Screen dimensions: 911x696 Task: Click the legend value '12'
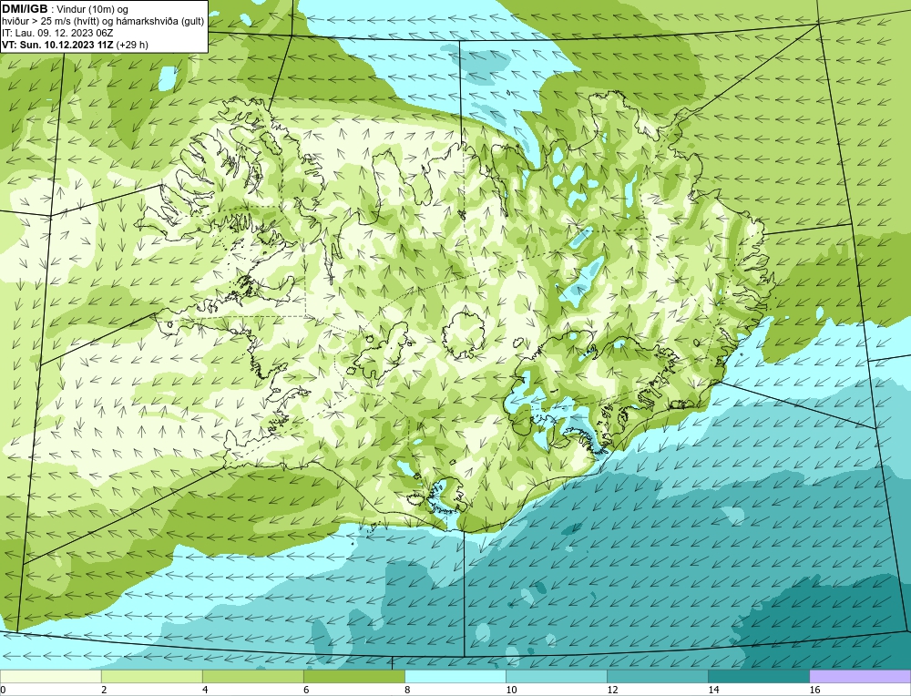point(612,690)
